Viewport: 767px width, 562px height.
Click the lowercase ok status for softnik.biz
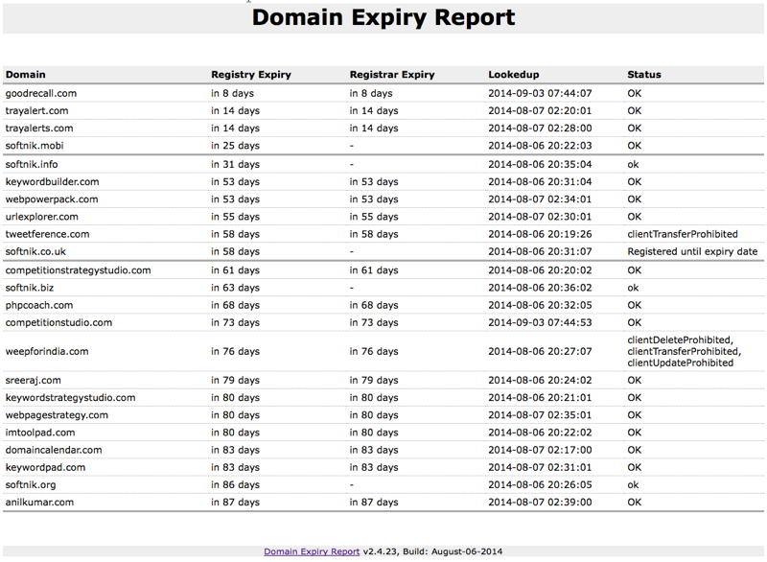(633, 288)
